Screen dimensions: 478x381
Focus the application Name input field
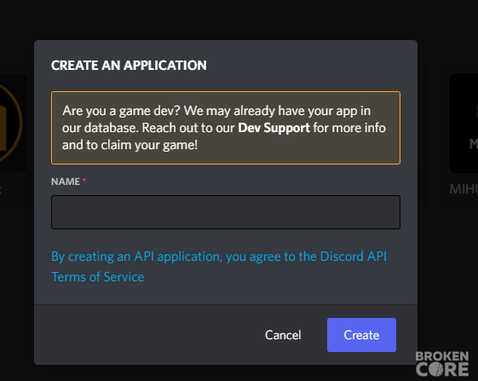[x=226, y=212]
